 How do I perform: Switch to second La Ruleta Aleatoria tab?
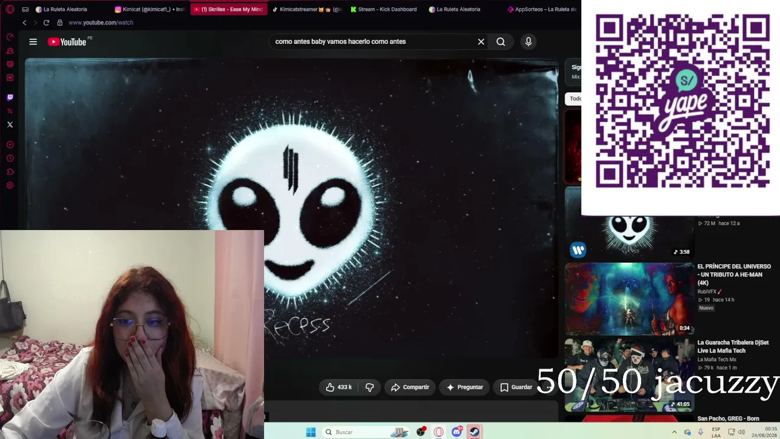pos(463,9)
